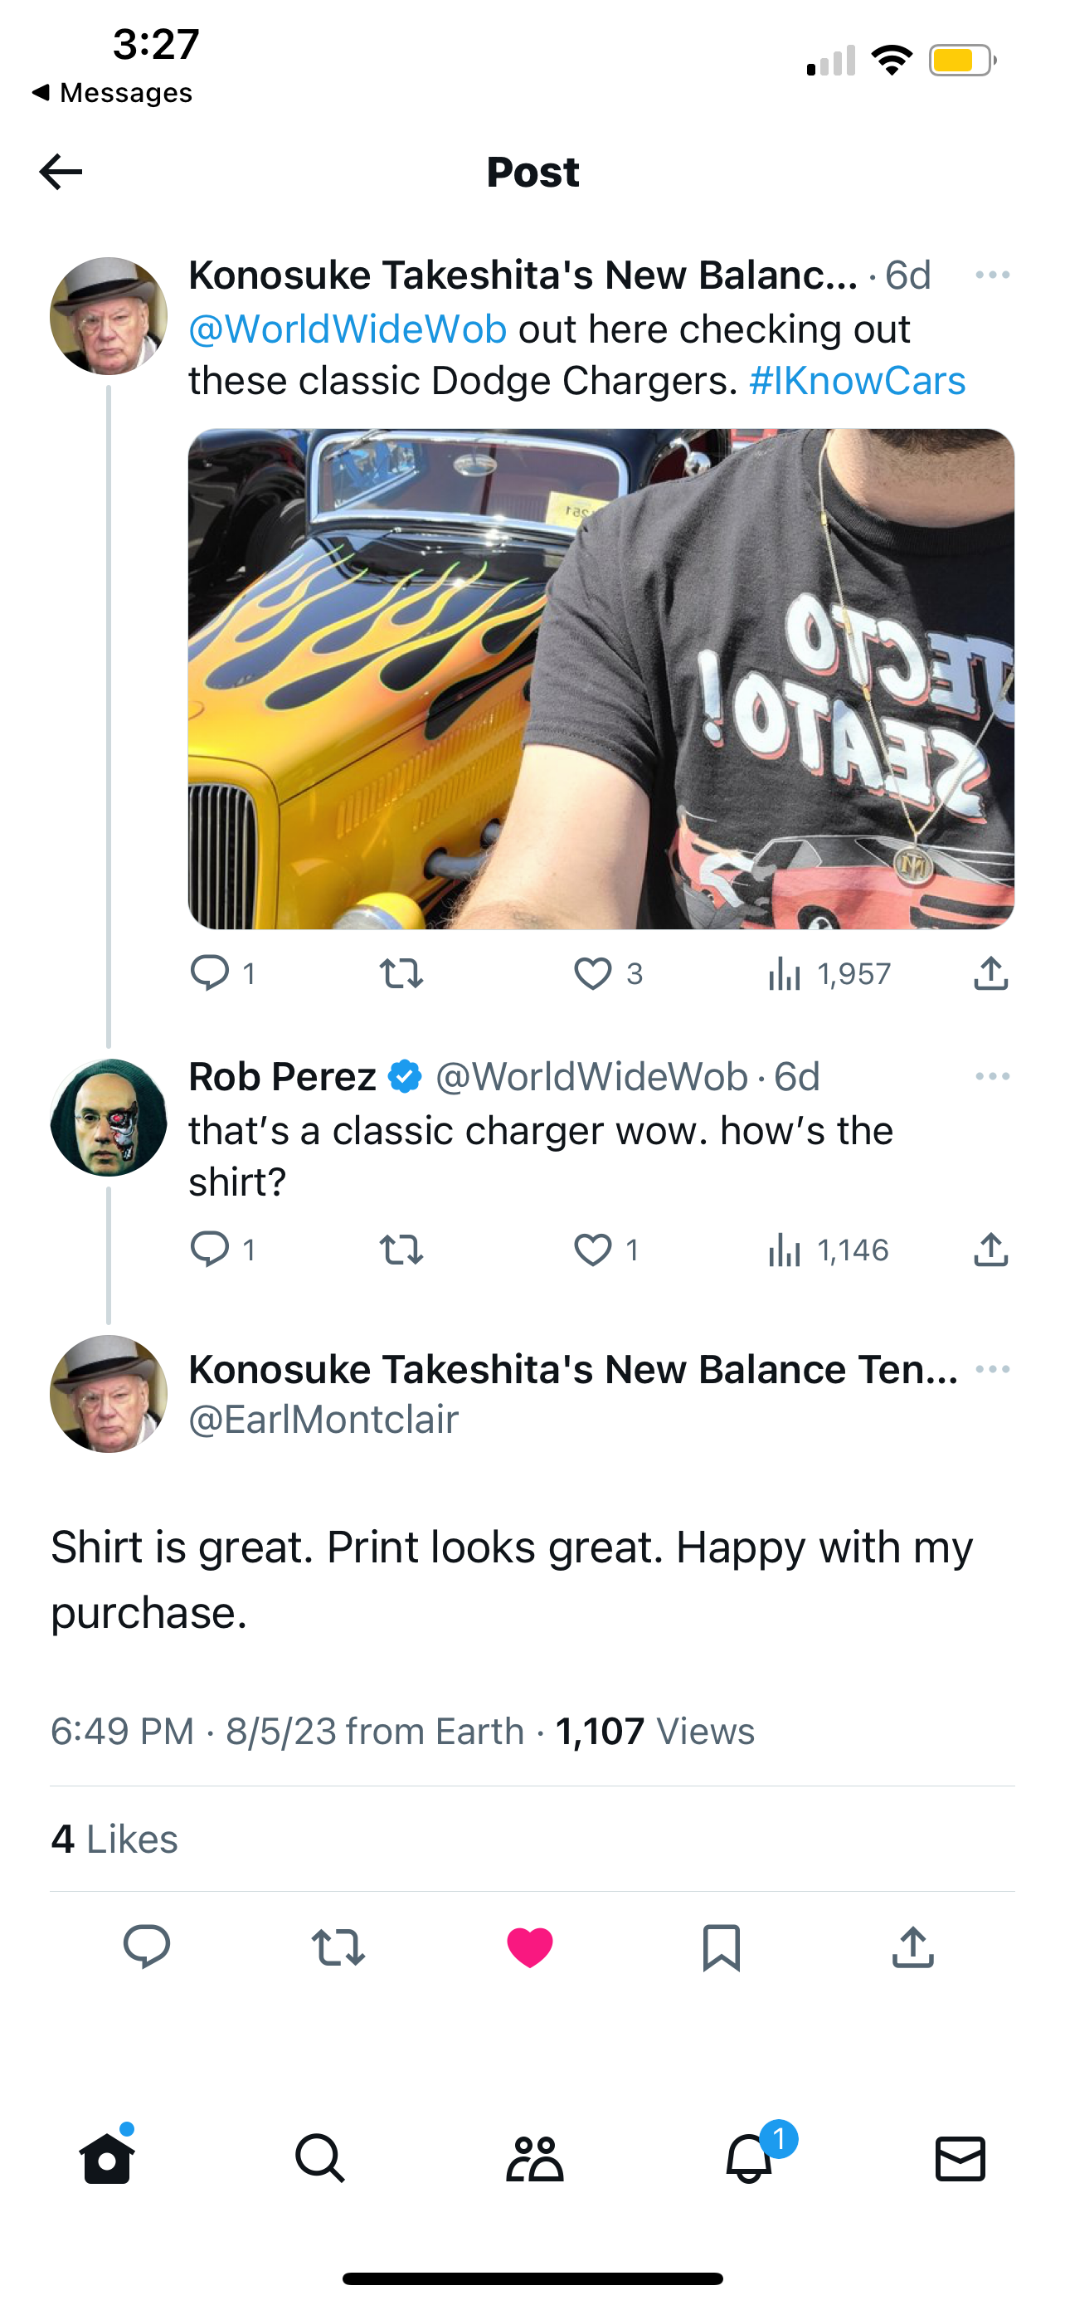Image resolution: width=1065 pixels, height=2305 pixels.
Task: Share the main post using the share icon
Action: [913, 1947]
